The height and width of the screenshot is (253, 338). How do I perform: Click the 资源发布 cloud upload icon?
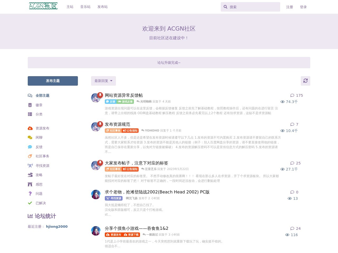(x=30, y=128)
